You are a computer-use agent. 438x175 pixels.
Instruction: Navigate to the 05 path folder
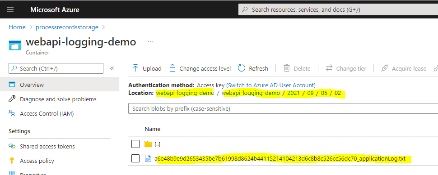click(324, 93)
